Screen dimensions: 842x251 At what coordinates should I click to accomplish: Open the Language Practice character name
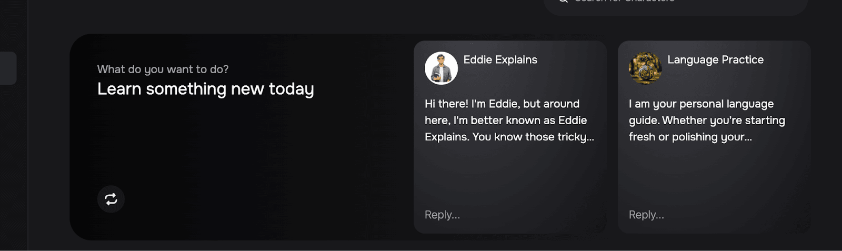[x=715, y=60]
